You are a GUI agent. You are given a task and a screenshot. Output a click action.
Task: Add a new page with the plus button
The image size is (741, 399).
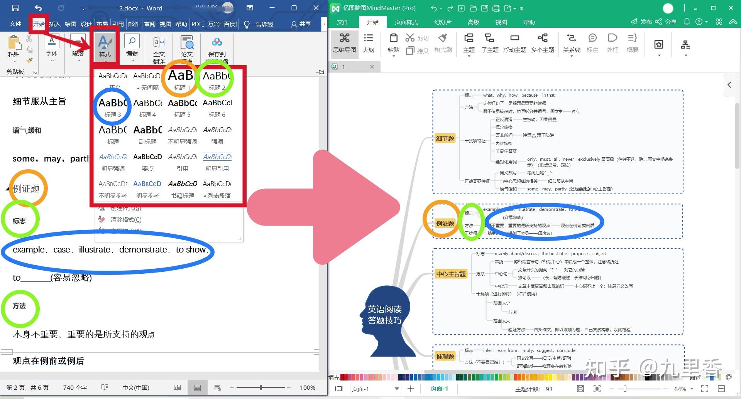pos(411,389)
